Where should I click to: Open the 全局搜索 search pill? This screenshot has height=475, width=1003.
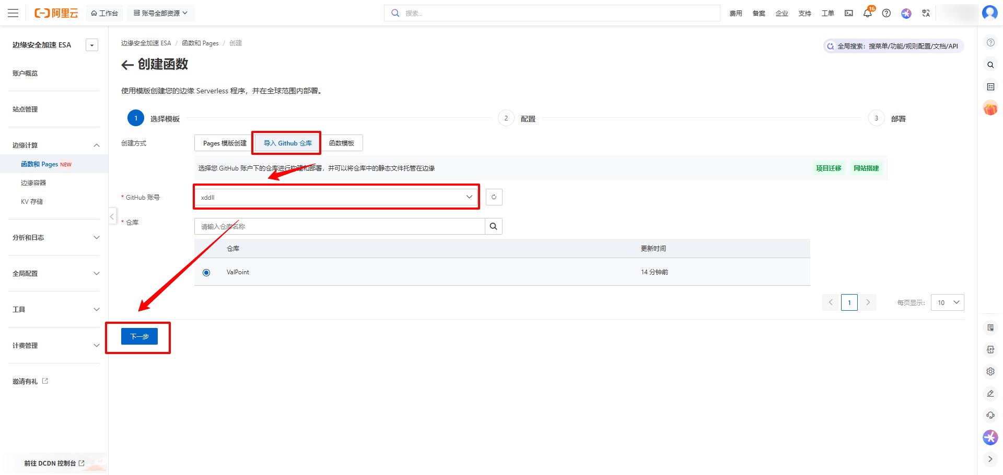point(894,46)
